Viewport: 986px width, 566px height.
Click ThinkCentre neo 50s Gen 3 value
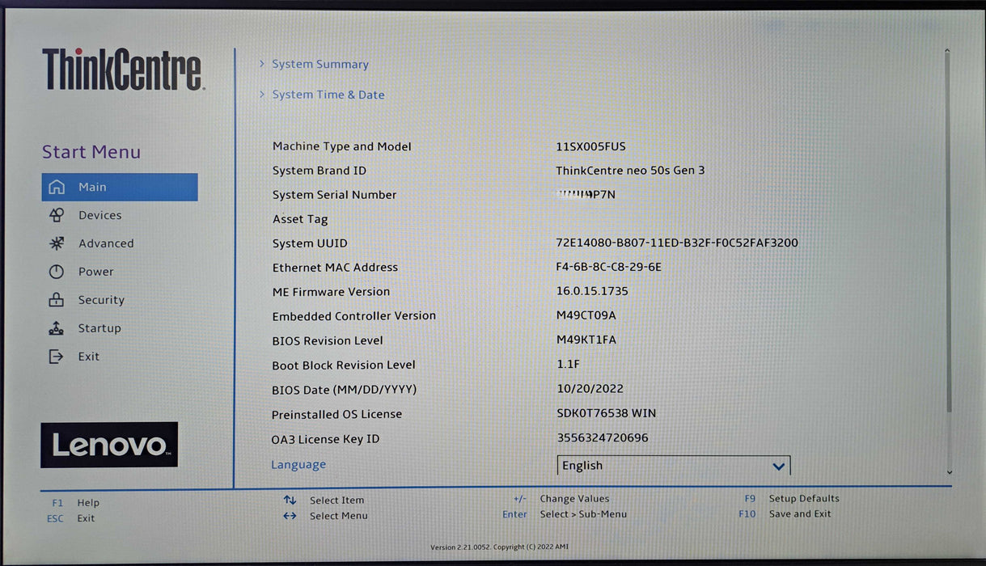click(630, 171)
